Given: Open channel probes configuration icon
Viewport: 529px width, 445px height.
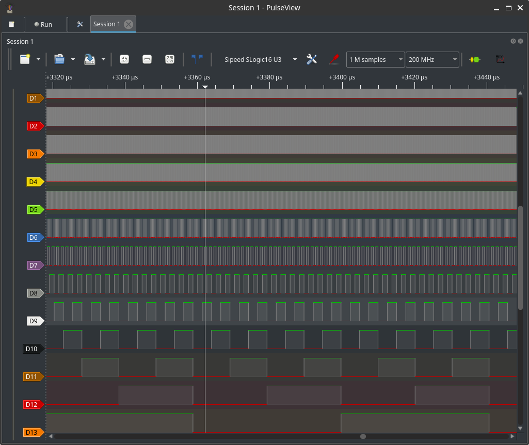Looking at the screenshot, I should 334,59.
